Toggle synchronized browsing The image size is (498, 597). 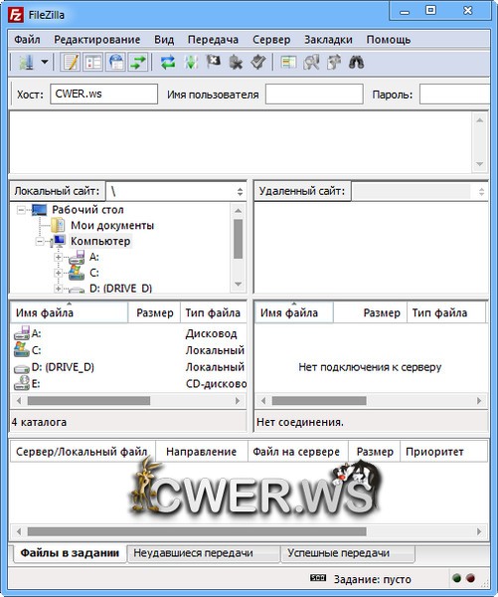coord(334,62)
